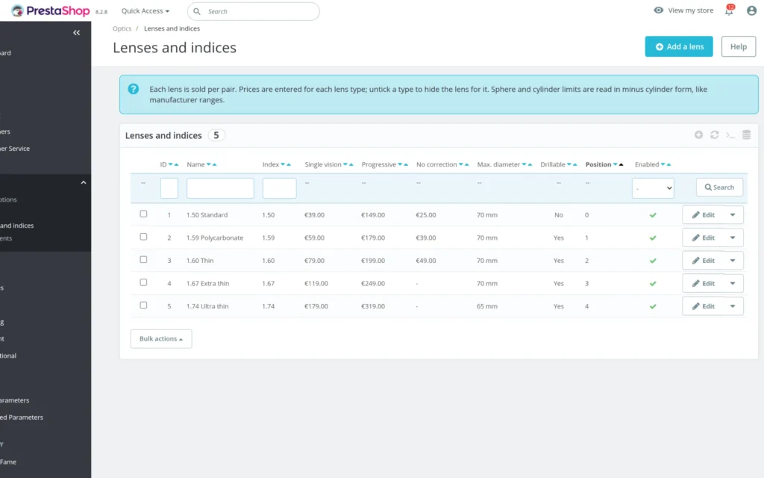Expand actions arrow for 1.74 Ultra thin
764x478 pixels.
click(x=733, y=306)
